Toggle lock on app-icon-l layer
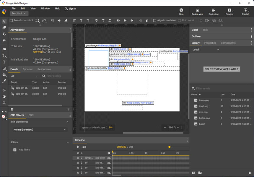254x177 pixels. click(82, 158)
